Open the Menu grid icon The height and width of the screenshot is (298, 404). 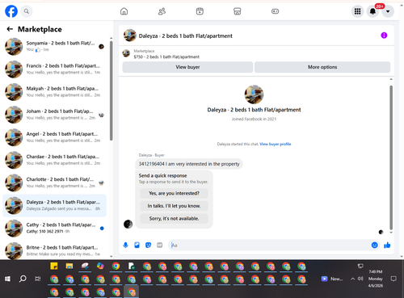point(357,11)
